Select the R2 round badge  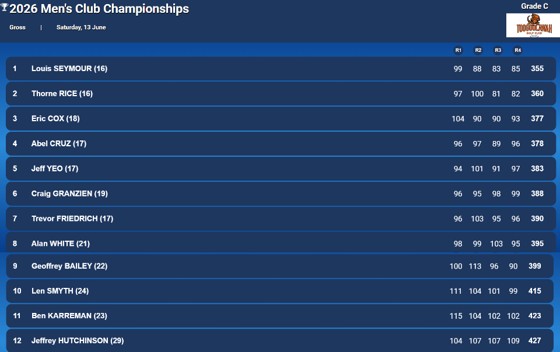[478, 50]
